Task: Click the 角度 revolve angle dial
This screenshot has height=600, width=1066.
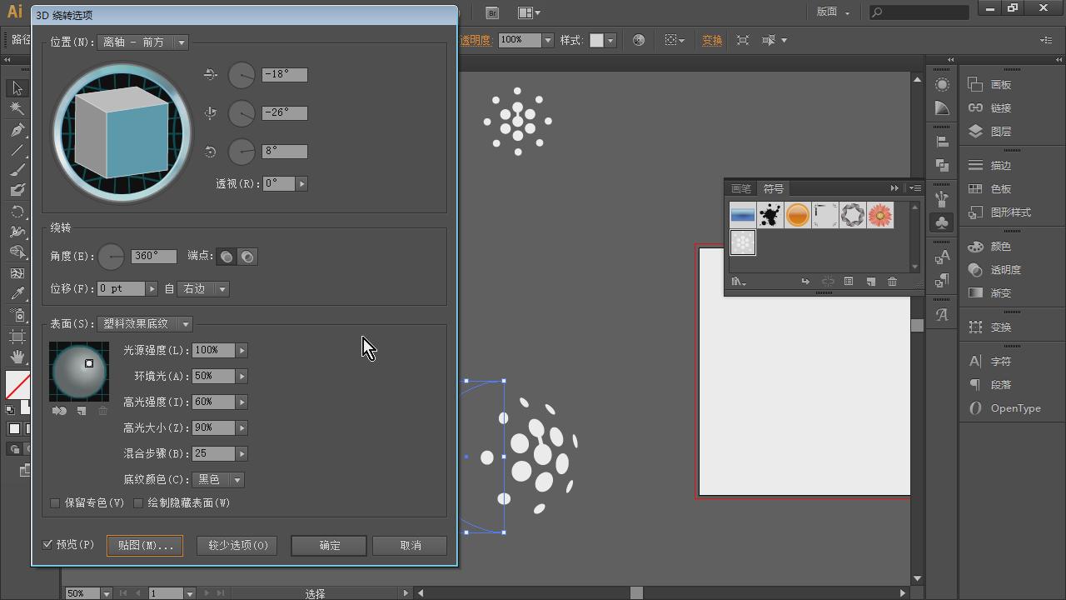Action: 111,257
